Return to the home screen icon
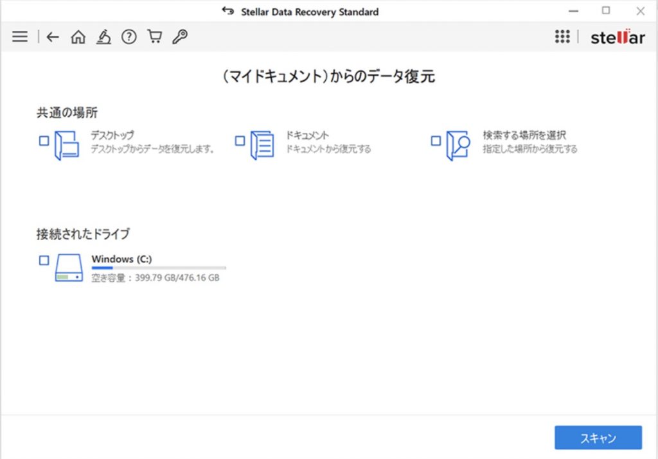This screenshot has height=459, width=658. [x=78, y=37]
